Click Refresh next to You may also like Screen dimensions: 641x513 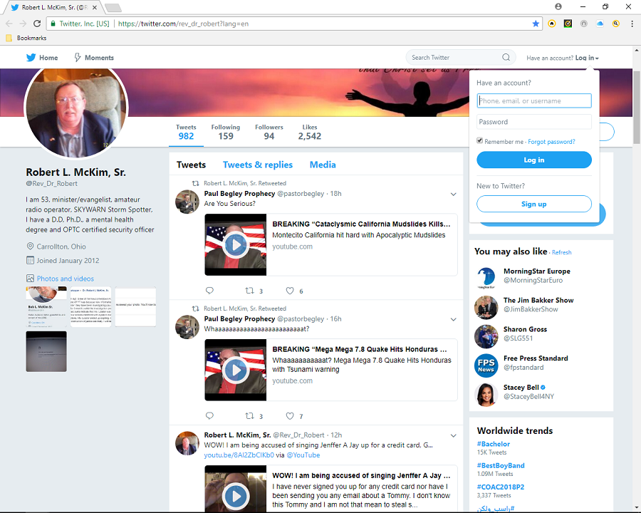562,252
